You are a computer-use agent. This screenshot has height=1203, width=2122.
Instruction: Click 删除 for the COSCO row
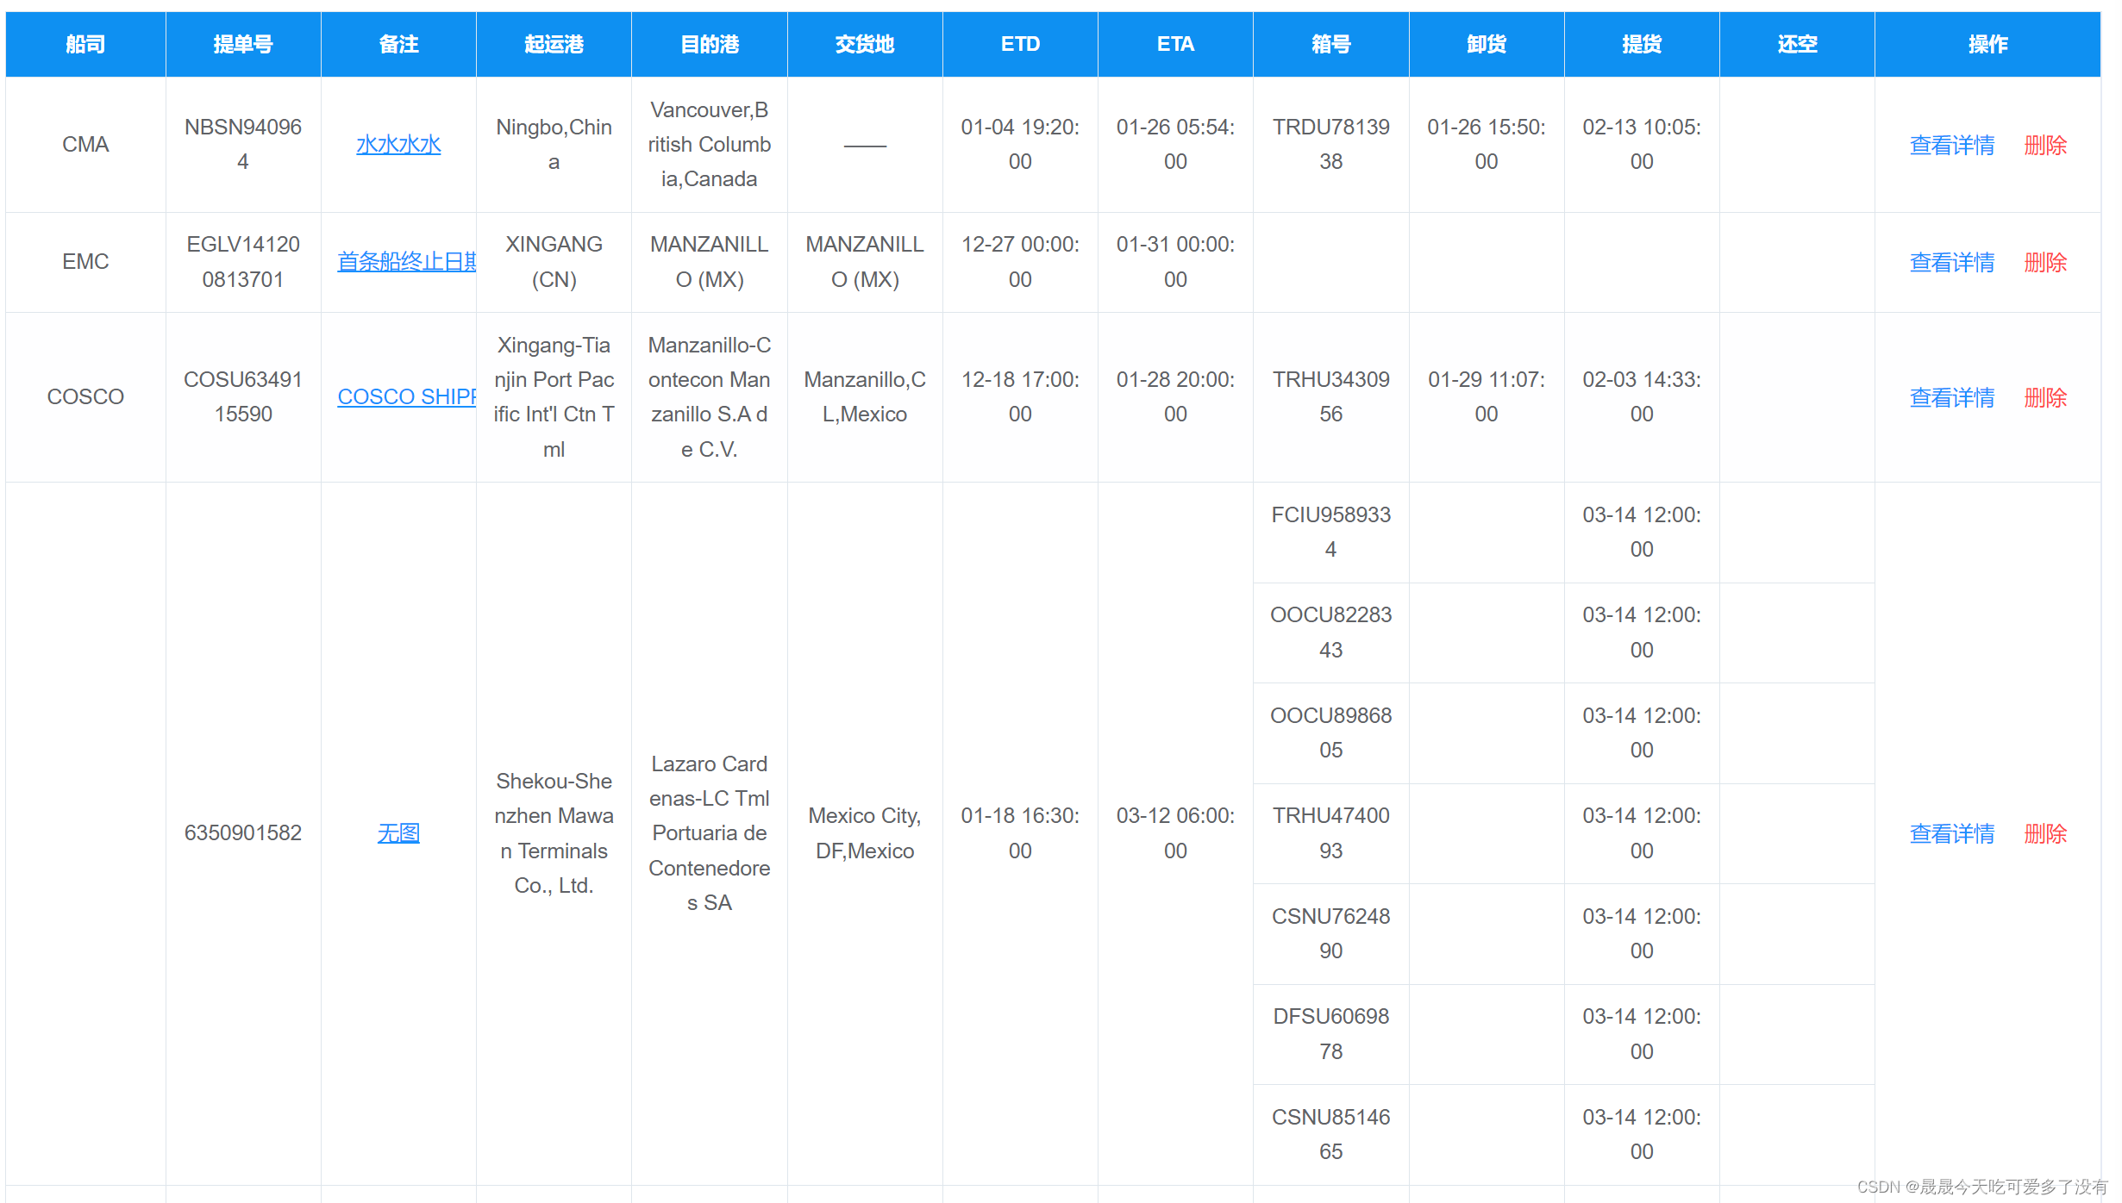coord(2045,397)
